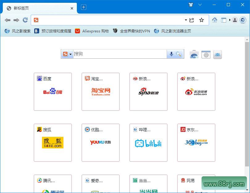Click the vertical scrollbar thumb

tap(247, 104)
